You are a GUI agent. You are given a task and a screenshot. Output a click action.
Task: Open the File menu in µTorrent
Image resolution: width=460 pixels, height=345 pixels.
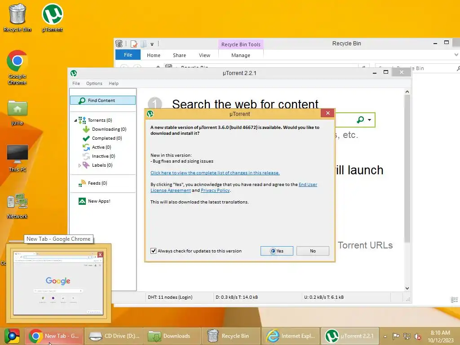(x=76, y=83)
